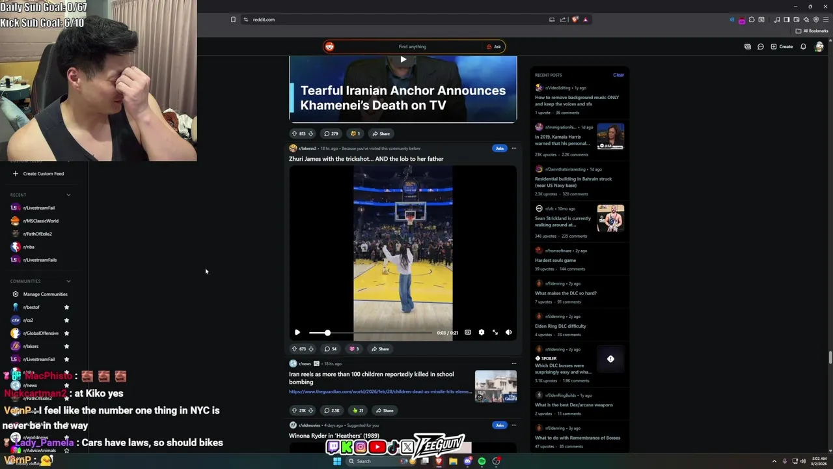The height and width of the screenshot is (469, 833).
Task: Bookmark this page in the address bar
Action: tap(233, 20)
